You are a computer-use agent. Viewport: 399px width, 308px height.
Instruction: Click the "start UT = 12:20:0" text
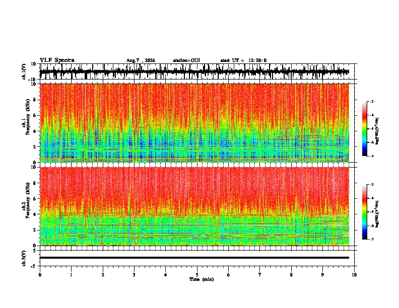click(x=243, y=60)
